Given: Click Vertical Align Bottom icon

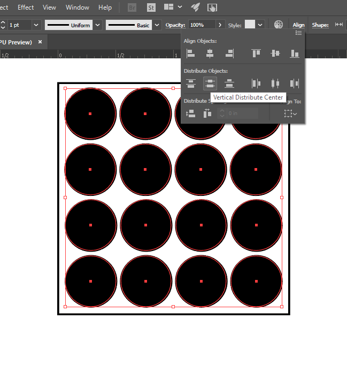Looking at the screenshot, I should point(294,53).
